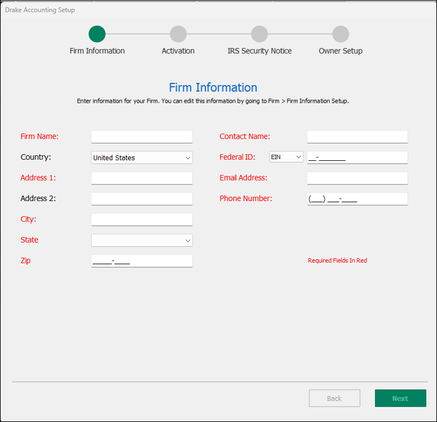Click the Email Address input field
The height and width of the screenshot is (422, 437).
pyautogui.click(x=357, y=178)
